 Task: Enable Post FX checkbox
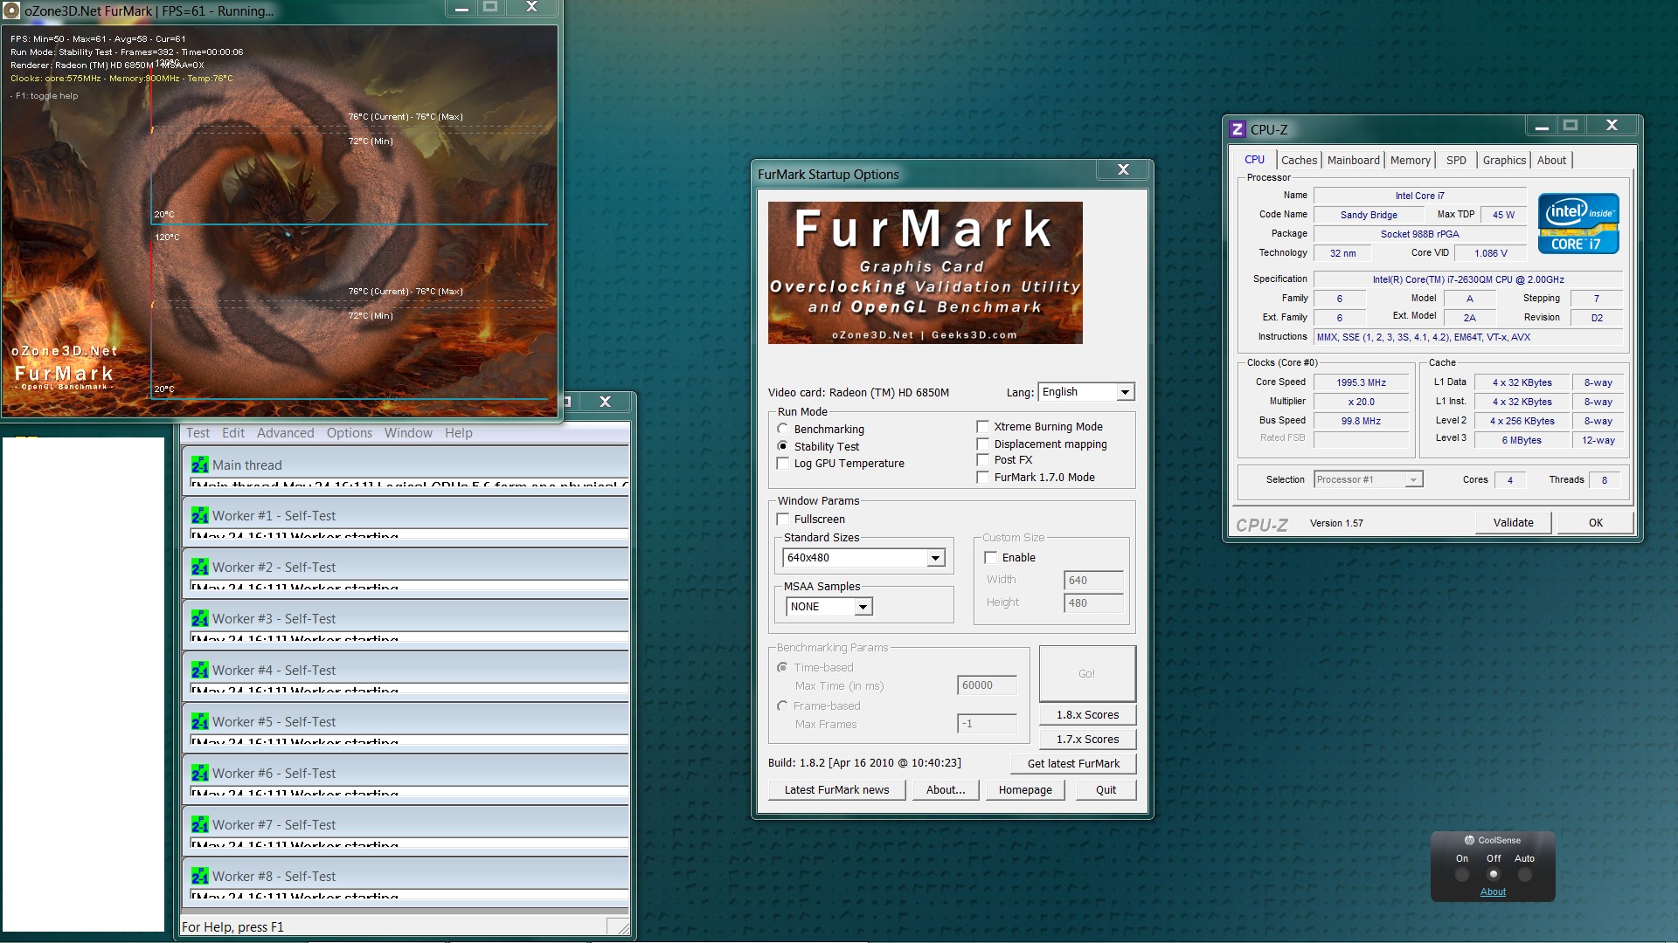pos(983,460)
